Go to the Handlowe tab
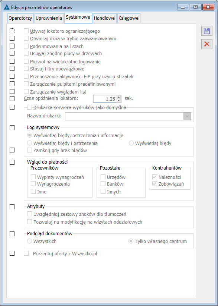218x306 pixels. pyautogui.click(x=104, y=18)
